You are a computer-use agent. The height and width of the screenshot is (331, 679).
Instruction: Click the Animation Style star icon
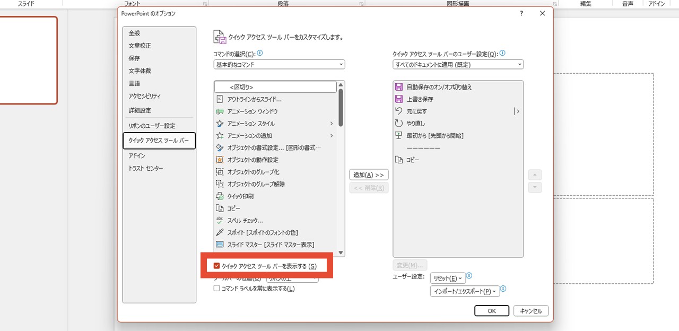220,124
